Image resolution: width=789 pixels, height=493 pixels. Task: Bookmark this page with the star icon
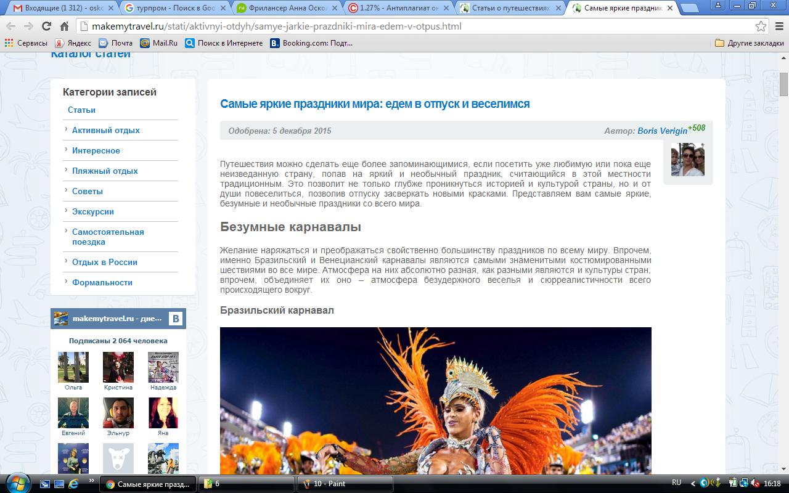pyautogui.click(x=761, y=26)
